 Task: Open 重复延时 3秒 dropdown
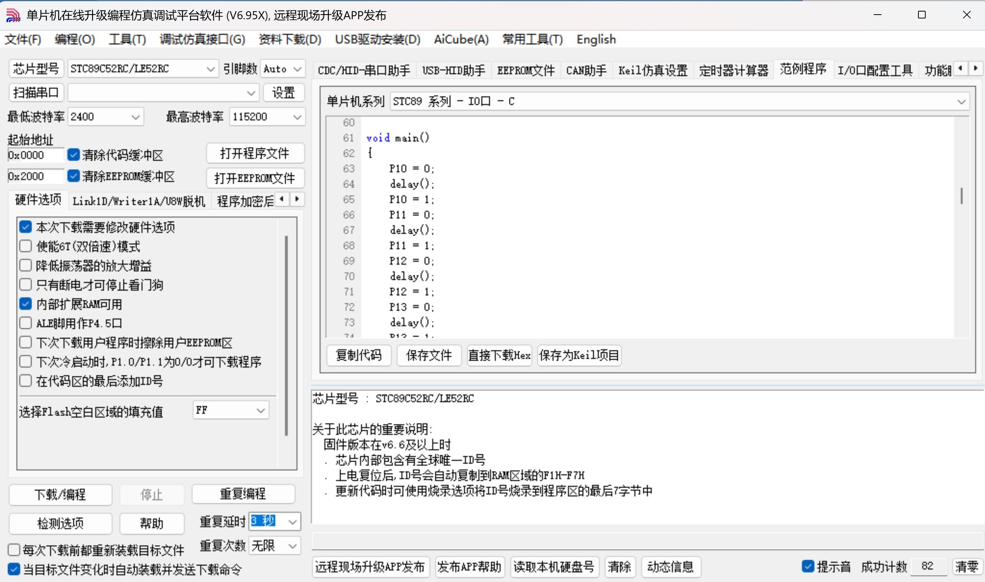click(275, 522)
